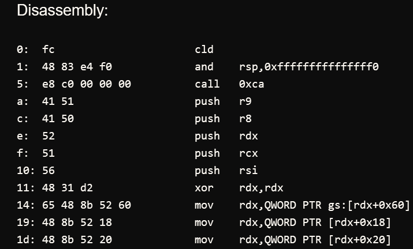Image resolution: width=413 pixels, height=249 pixels.
Task: Click the and instruction mnemonic
Action: (x=204, y=67)
